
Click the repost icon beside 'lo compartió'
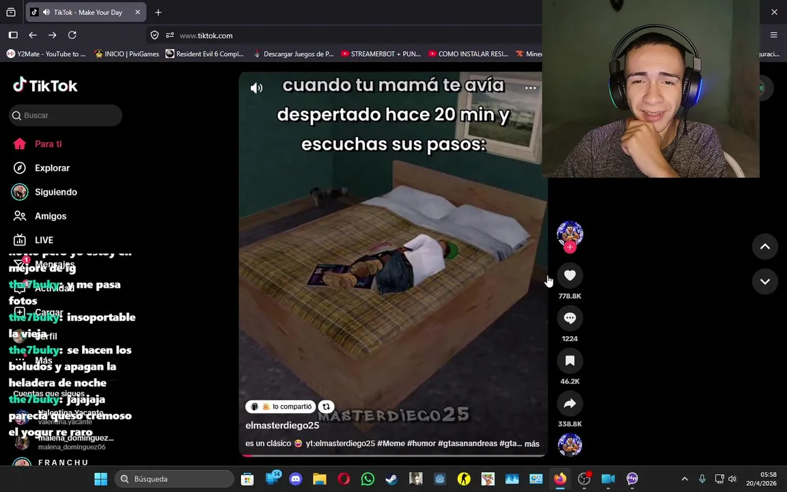point(327,407)
